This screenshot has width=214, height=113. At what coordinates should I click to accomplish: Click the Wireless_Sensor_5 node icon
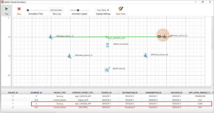click(x=165, y=36)
